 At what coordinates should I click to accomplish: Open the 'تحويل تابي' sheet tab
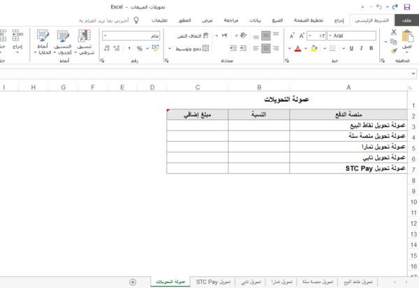click(x=251, y=282)
